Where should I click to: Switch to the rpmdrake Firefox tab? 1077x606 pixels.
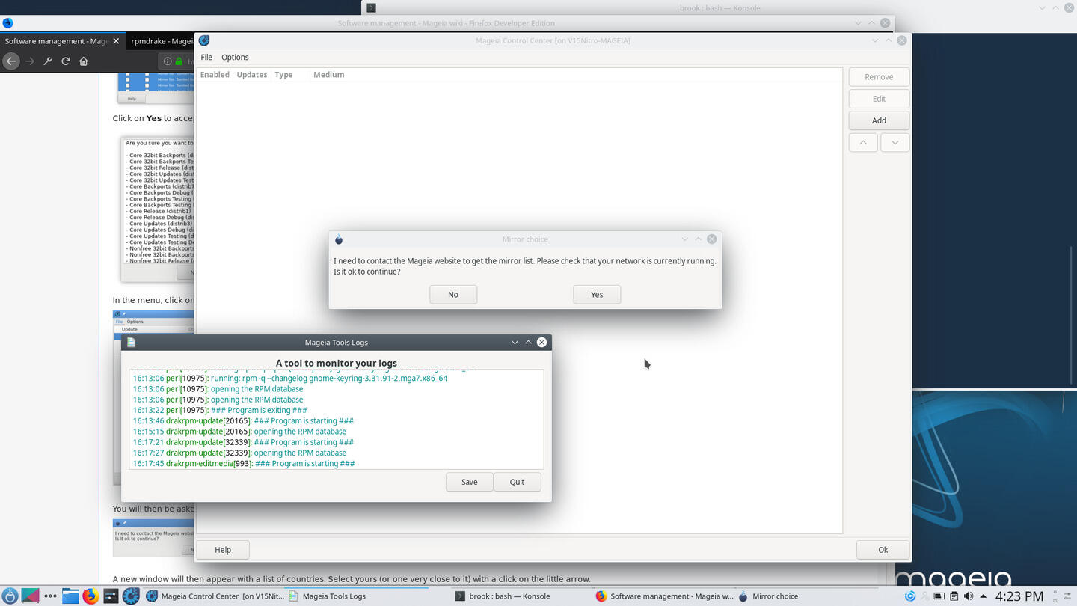pos(161,41)
